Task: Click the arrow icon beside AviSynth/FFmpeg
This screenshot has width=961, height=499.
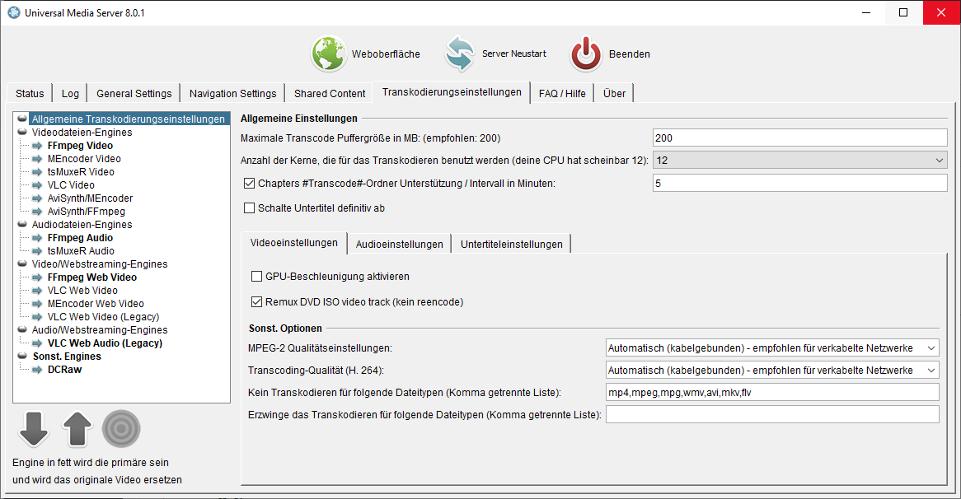Action: pyautogui.click(x=37, y=212)
